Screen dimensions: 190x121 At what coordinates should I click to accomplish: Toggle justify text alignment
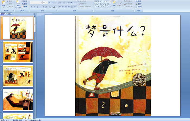point(69,7)
